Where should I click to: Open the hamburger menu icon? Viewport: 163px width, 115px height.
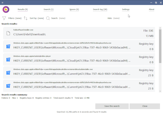click(2, 2)
